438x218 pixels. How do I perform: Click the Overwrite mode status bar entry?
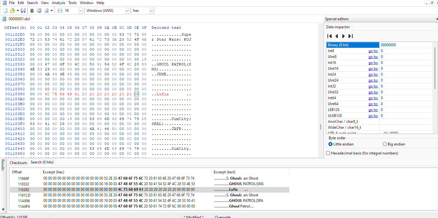[x=223, y=216]
